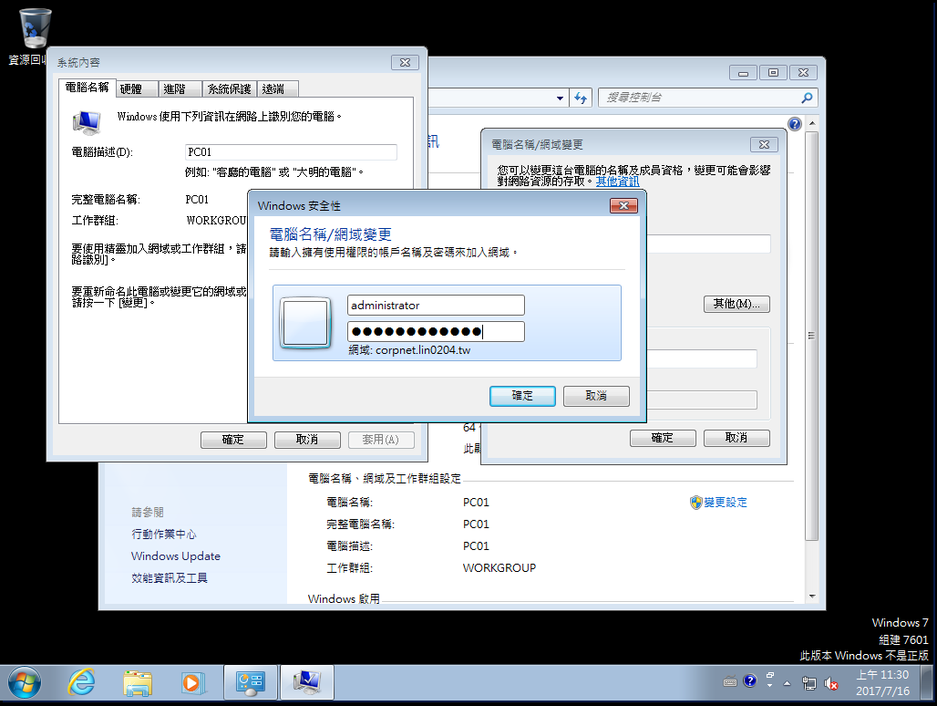Click 確定 in computer name change dialog
Image resolution: width=937 pixels, height=706 pixels.
(x=663, y=438)
